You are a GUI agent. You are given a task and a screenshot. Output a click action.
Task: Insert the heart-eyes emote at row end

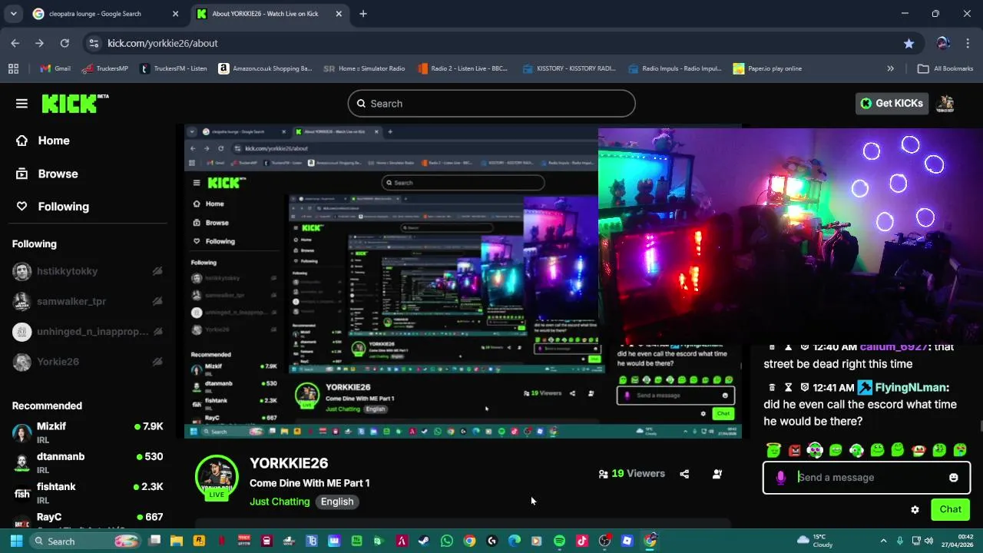(960, 450)
